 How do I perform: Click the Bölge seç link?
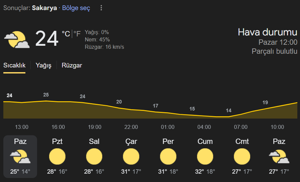[76, 8]
